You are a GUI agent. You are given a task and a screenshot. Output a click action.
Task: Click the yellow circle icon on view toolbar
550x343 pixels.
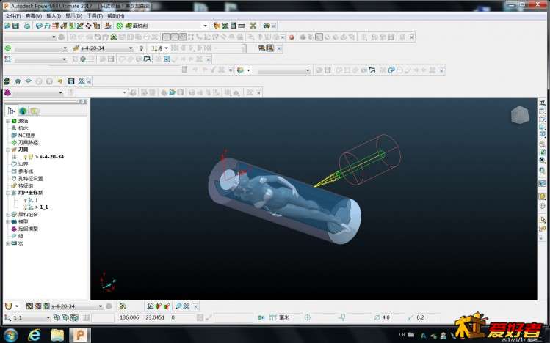tap(542, 196)
